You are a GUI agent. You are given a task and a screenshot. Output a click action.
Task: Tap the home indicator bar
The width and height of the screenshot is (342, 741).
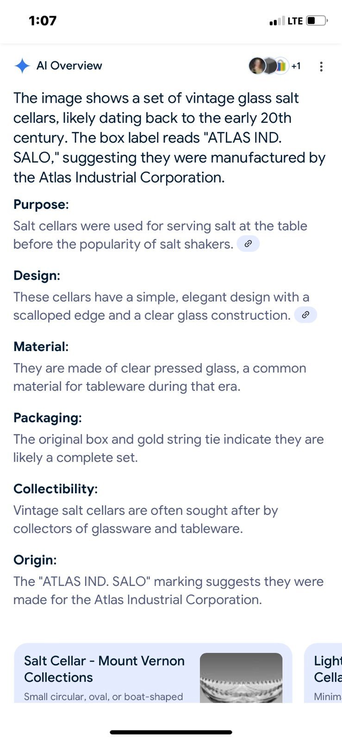(171, 732)
